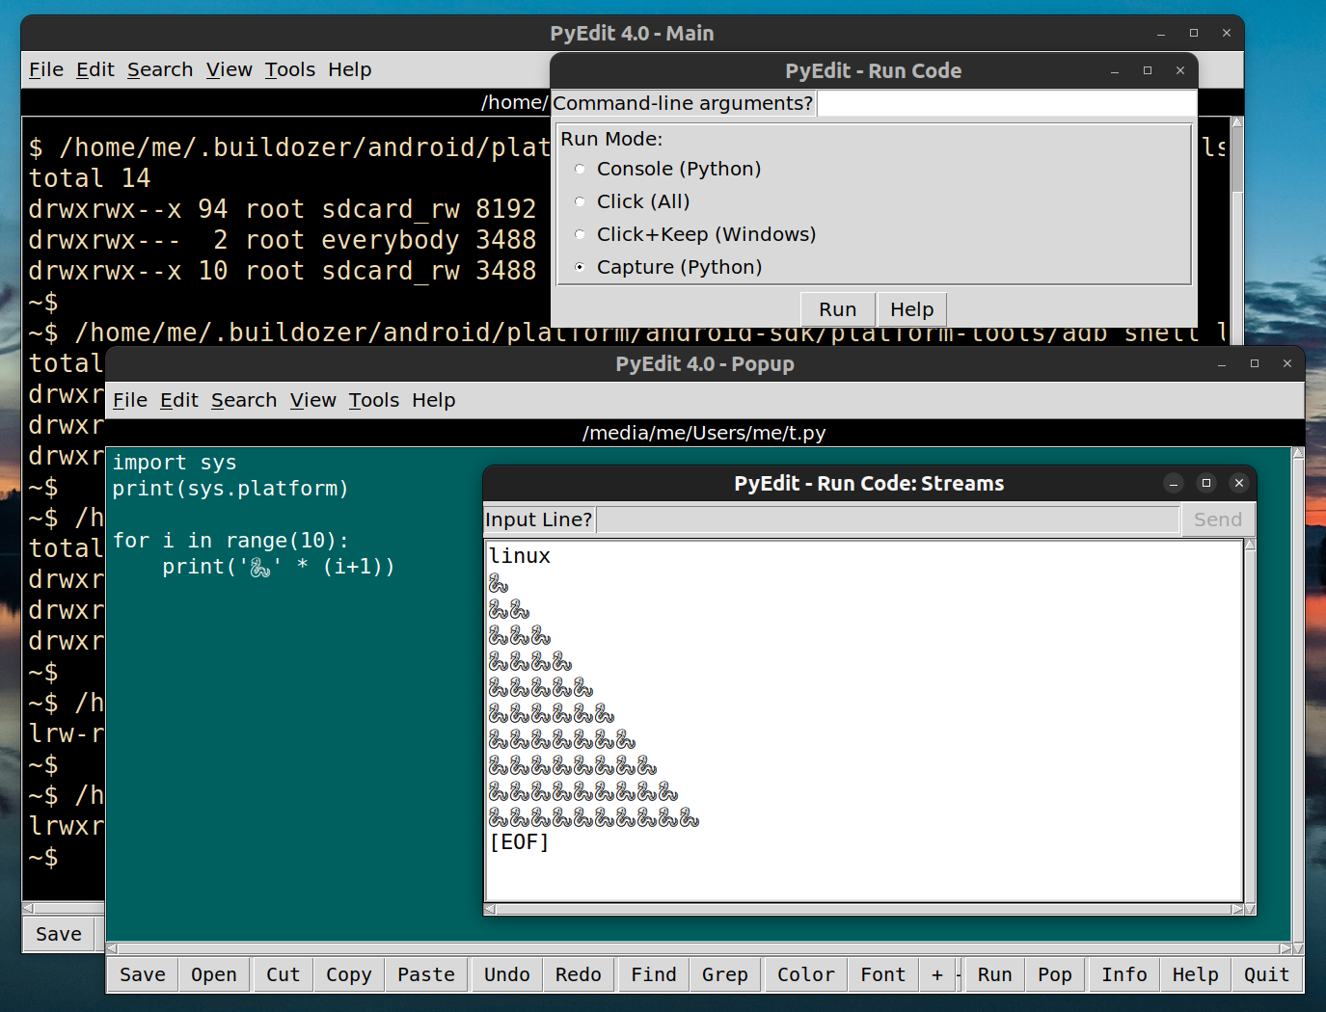
Task: Focus the Input Line field in Streams
Action: point(888,519)
